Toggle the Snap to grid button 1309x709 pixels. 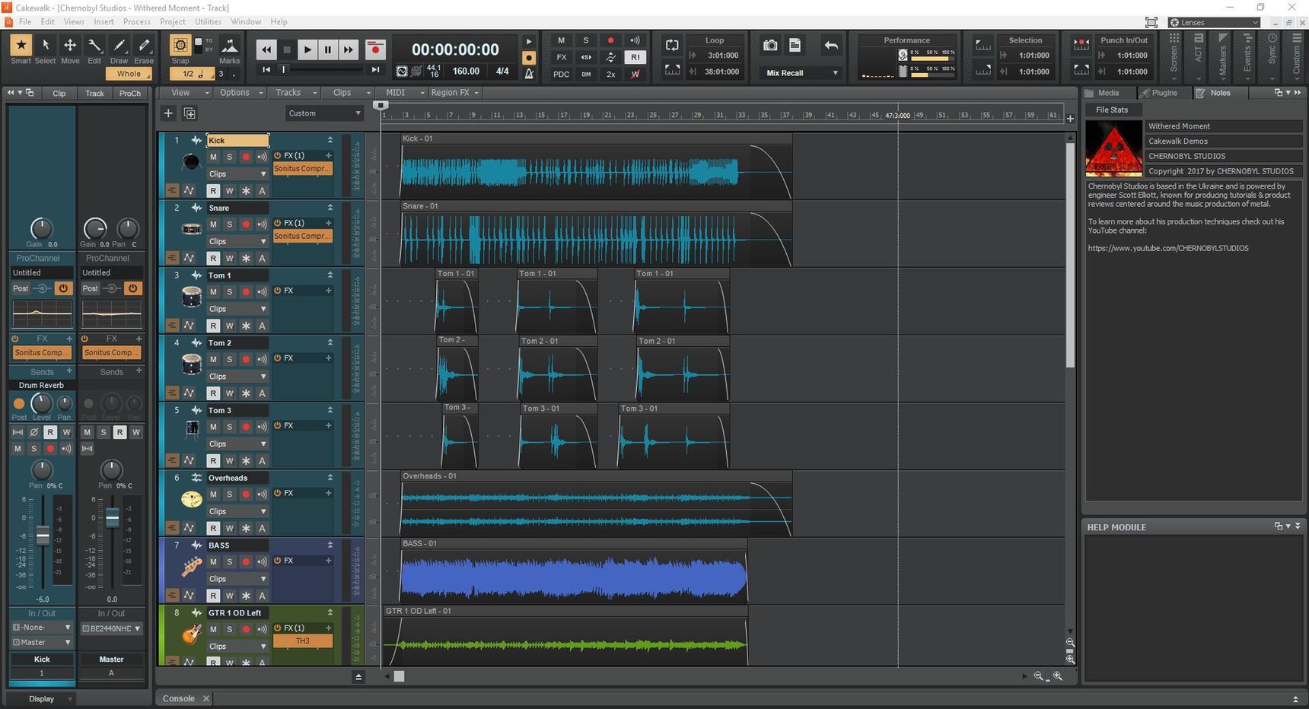180,45
